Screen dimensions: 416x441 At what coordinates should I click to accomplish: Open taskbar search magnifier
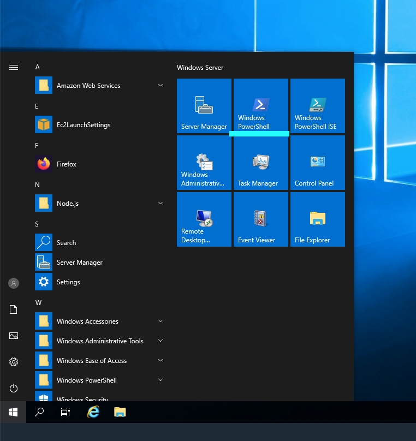(x=39, y=412)
